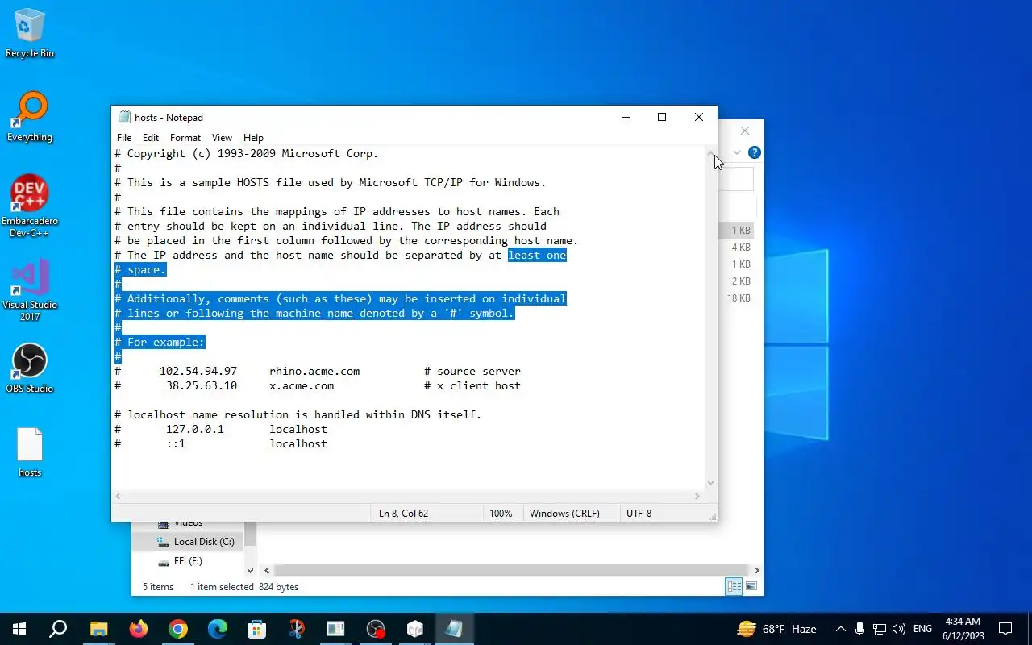Image resolution: width=1032 pixels, height=645 pixels.
Task: Click '5 items' in File Explorer status
Action: tap(158, 587)
